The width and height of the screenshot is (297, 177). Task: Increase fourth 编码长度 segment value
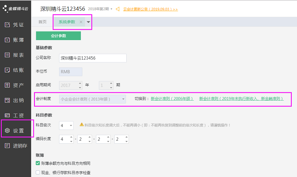pos(126,137)
